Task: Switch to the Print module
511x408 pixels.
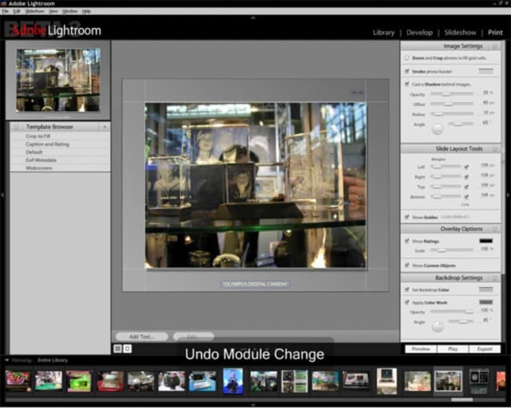Action: click(x=495, y=33)
